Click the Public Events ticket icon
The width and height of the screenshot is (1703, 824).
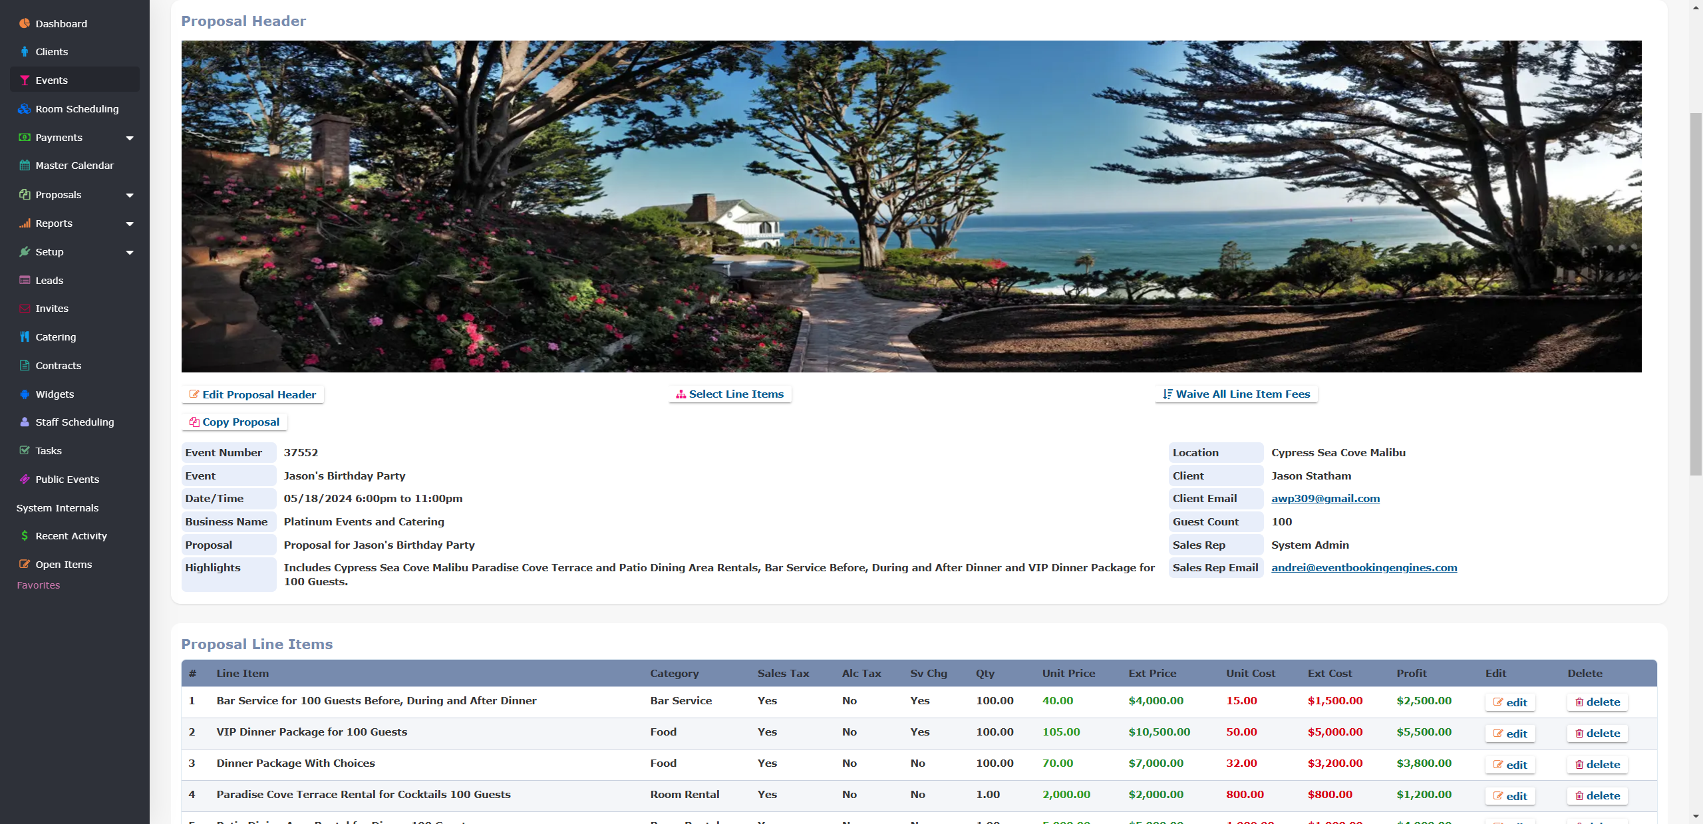point(25,479)
